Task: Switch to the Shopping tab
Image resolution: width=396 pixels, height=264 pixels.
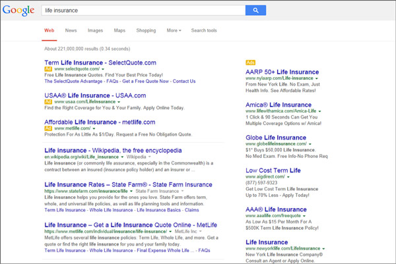Action: (x=146, y=30)
